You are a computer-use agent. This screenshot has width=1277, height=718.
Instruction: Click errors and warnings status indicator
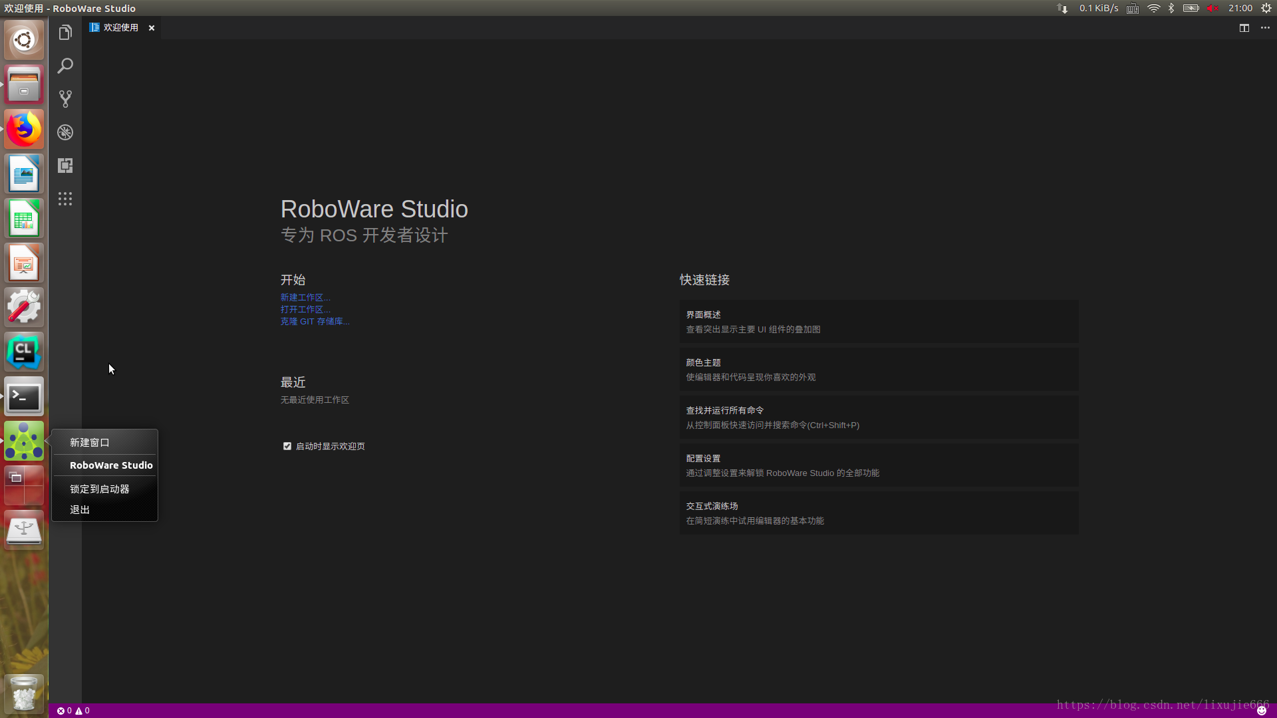tap(73, 711)
